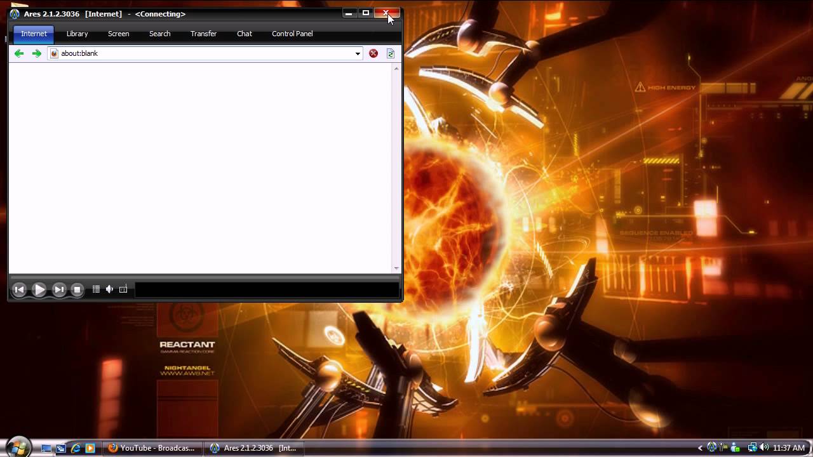The image size is (813, 457).
Task: Expand the address bar history dropdown
Action: click(358, 53)
